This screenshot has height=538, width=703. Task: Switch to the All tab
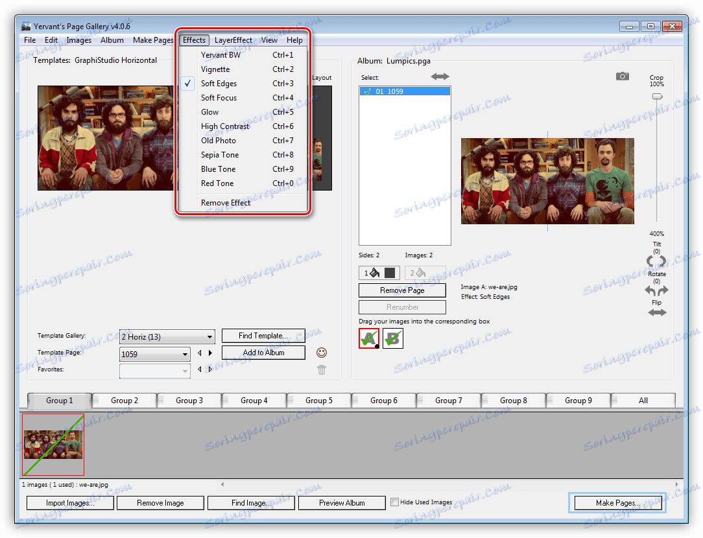click(643, 401)
